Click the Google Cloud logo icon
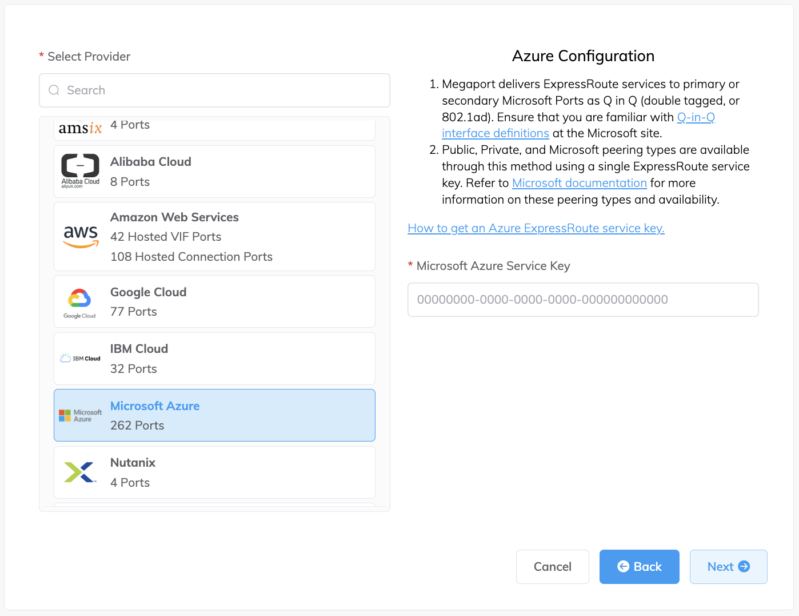Viewport: 799px width, 616px height. tap(79, 303)
